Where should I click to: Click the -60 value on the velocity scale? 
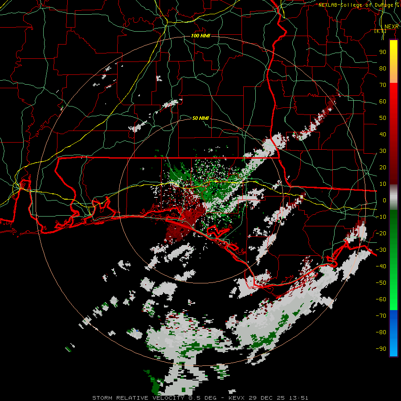coord(381,299)
